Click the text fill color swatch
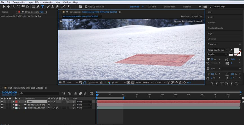 (x=236, y=51)
